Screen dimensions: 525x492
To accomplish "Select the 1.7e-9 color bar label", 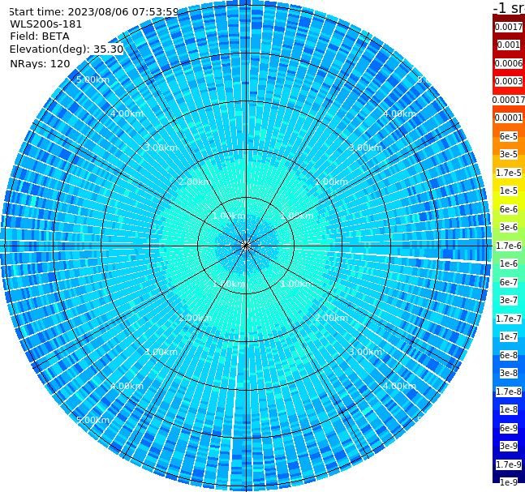I will (509, 464).
